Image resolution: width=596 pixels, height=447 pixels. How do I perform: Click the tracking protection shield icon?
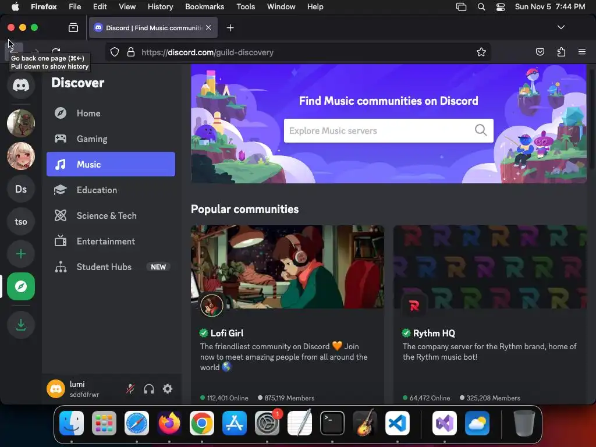[115, 52]
